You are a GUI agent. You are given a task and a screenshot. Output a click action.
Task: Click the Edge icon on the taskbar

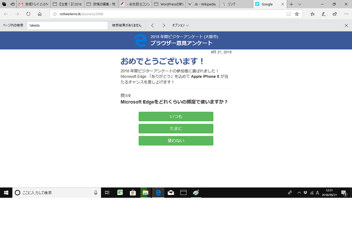pyautogui.click(x=158, y=193)
